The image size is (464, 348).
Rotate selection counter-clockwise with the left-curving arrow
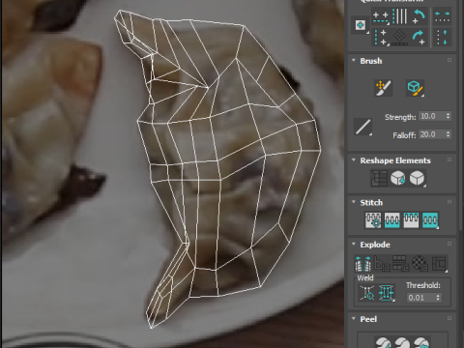[419, 16]
